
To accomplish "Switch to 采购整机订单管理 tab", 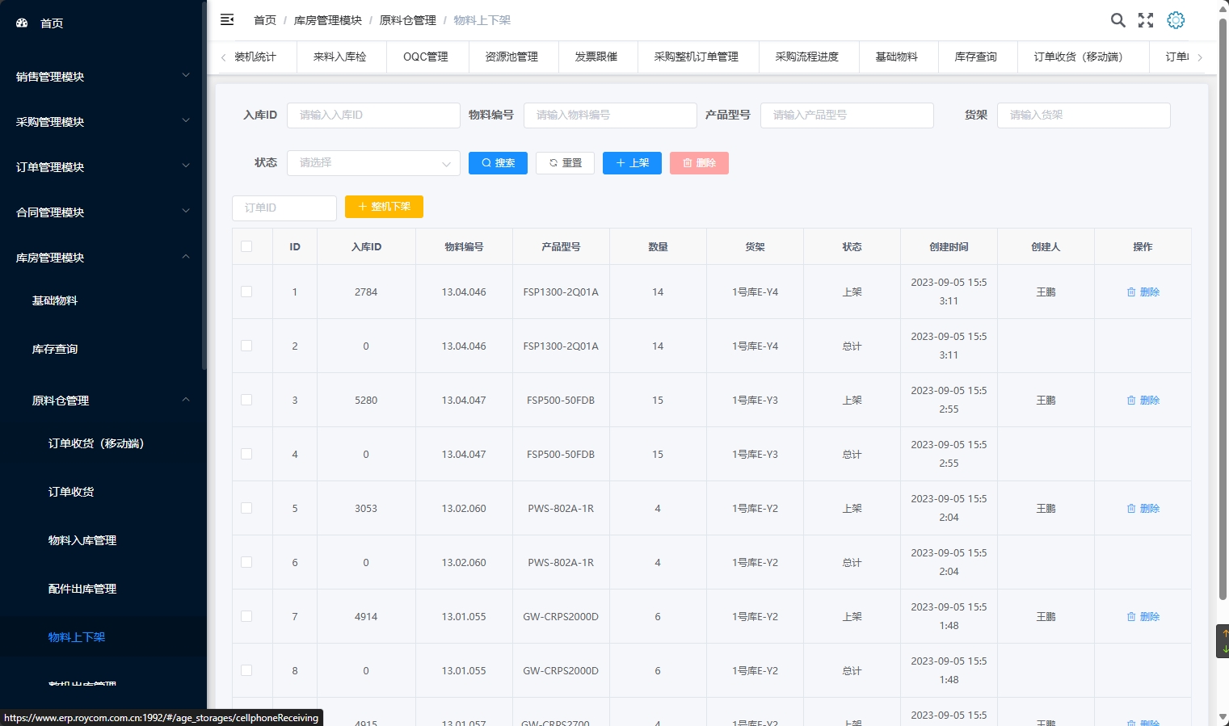I will pyautogui.click(x=697, y=57).
